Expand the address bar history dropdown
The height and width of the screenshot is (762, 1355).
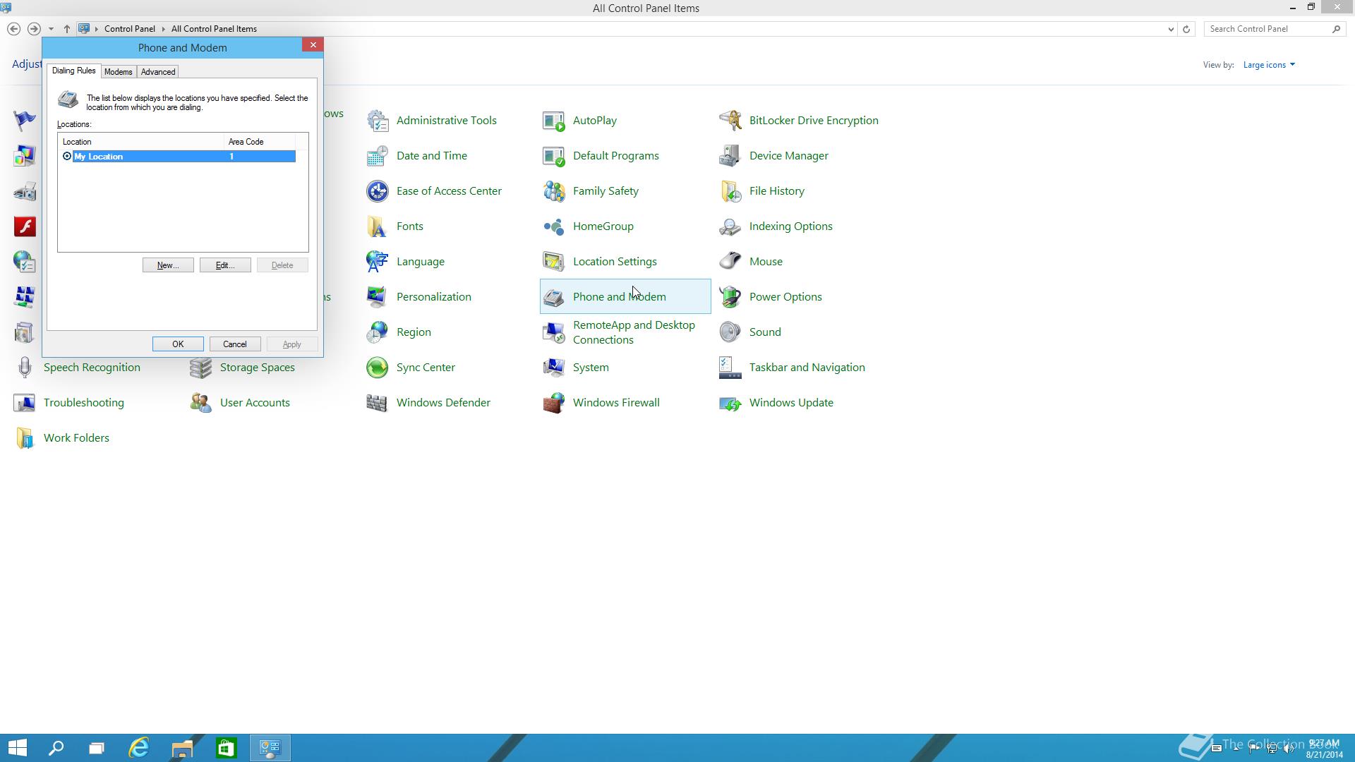click(1171, 29)
